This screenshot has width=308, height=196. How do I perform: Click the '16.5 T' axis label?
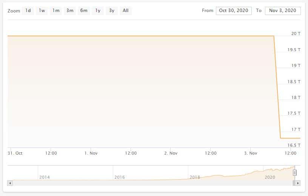294,145
